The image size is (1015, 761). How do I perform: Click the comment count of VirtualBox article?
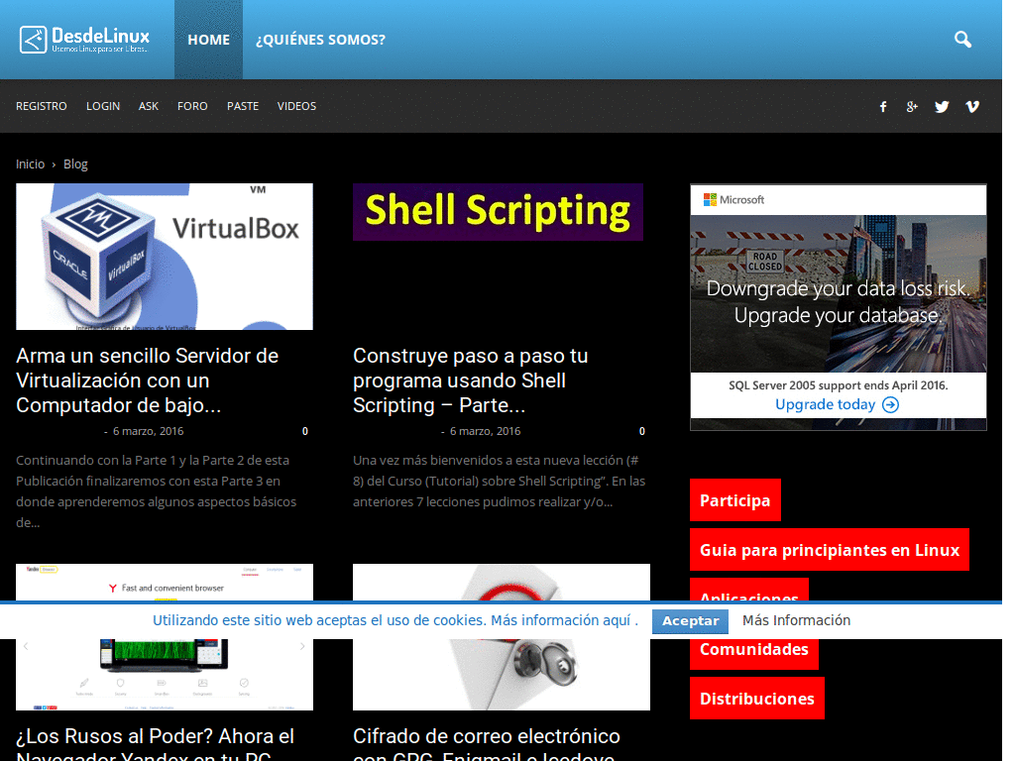tap(305, 431)
